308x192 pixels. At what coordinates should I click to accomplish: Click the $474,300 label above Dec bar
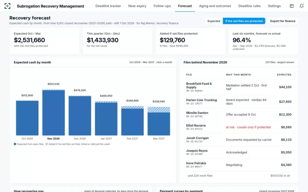(80, 90)
